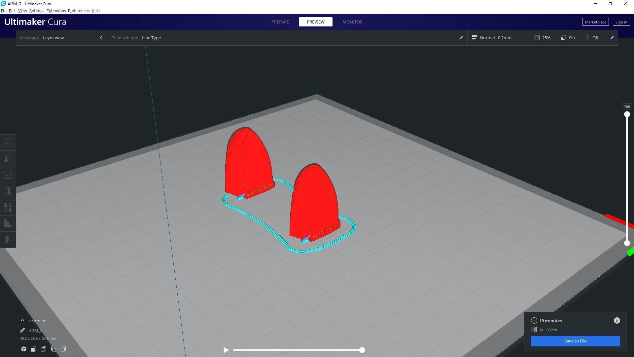Image resolution: width=634 pixels, height=357 pixels.
Task: Collapse the Object list chevron
Action: 22,321
